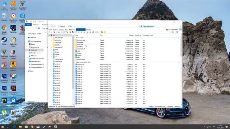Open File Explorer from the taskbar
The width and height of the screenshot is (230, 129).
(20, 127)
